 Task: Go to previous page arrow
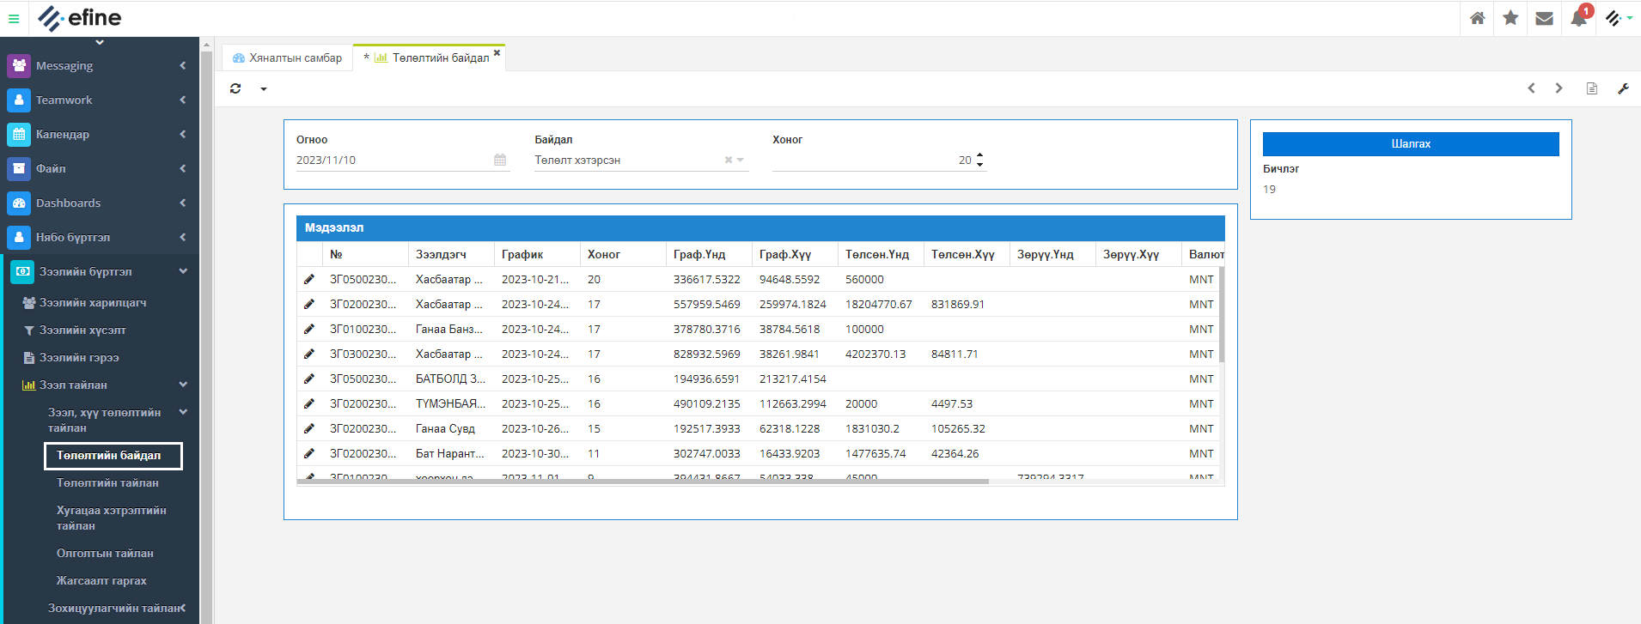click(x=1531, y=88)
